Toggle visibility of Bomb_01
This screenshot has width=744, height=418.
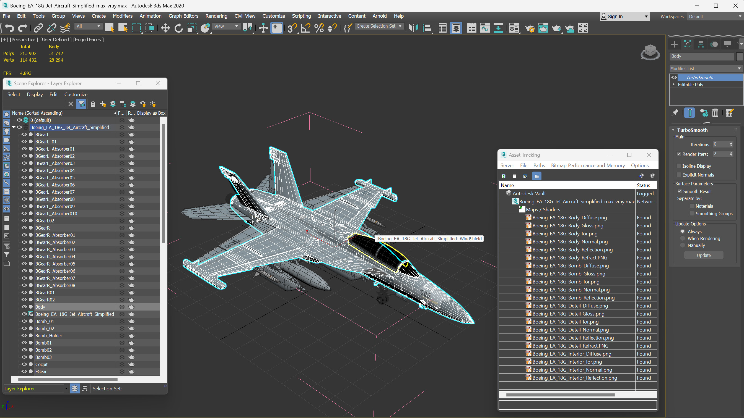tap(24, 321)
